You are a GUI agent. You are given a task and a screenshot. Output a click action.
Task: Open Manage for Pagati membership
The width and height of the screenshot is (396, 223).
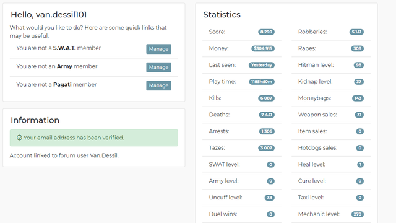click(x=158, y=85)
